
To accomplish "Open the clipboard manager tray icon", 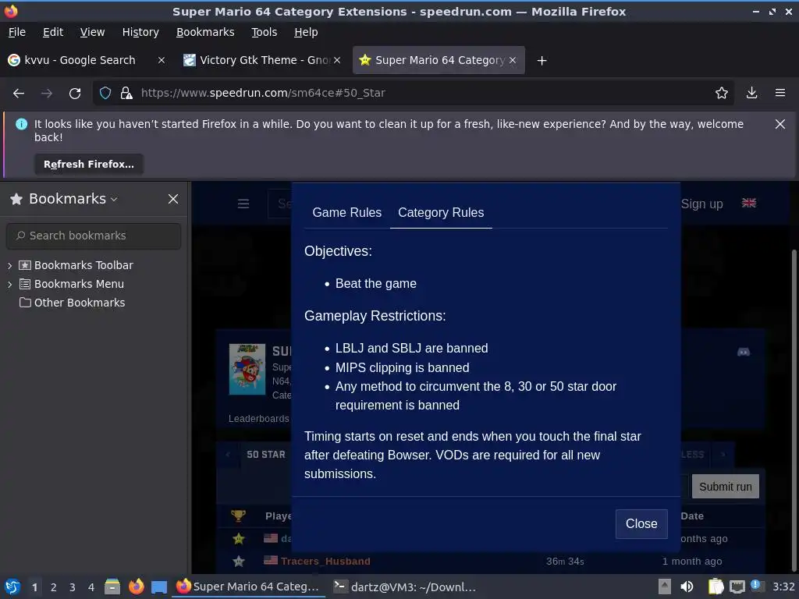I will tap(716, 587).
